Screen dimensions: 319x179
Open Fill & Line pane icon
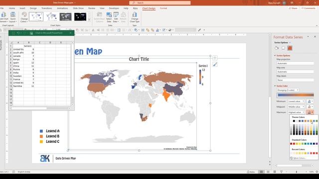(x=276, y=48)
